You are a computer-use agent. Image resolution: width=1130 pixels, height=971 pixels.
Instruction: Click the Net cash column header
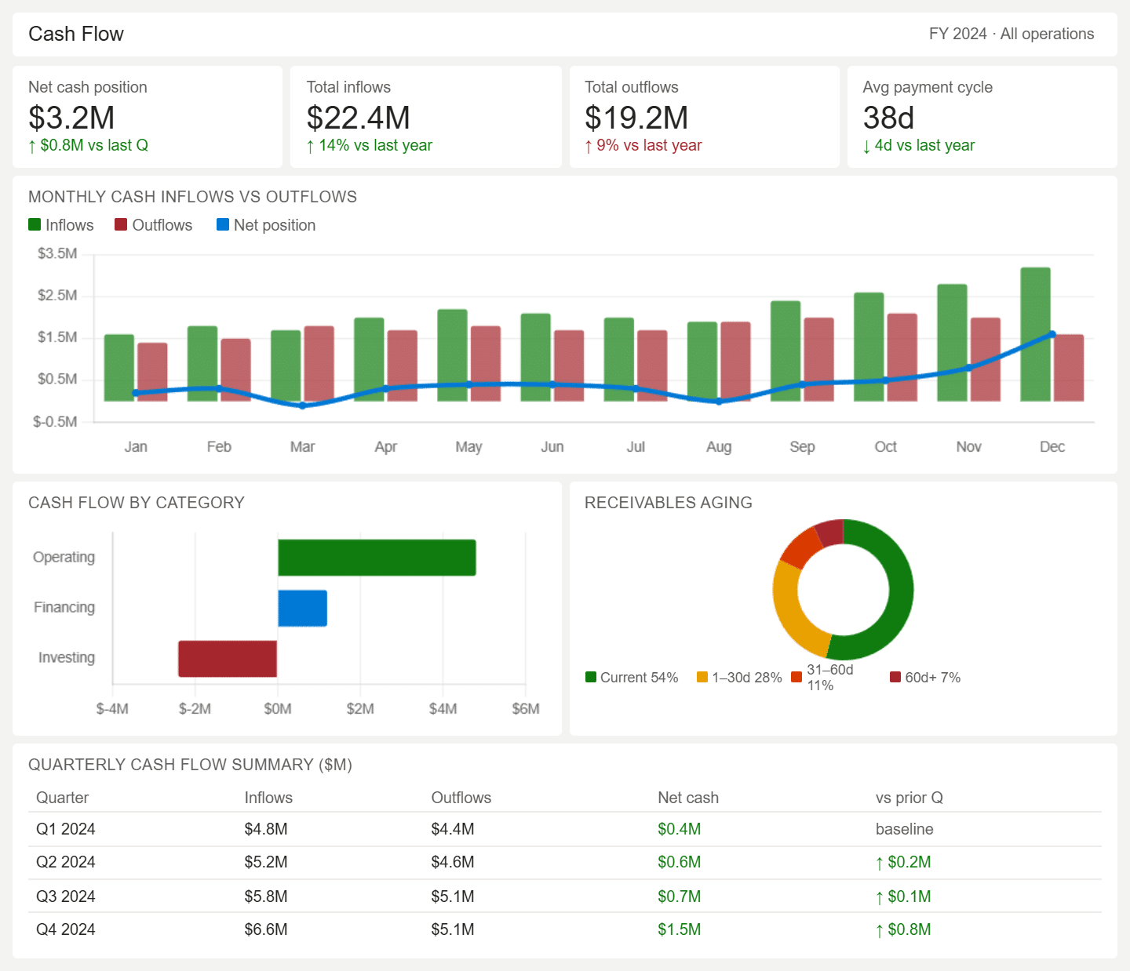[x=688, y=798]
